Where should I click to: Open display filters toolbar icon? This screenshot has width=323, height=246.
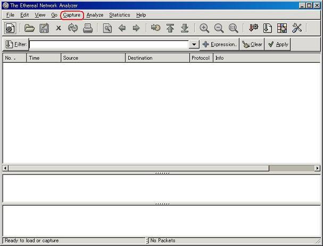(267, 28)
